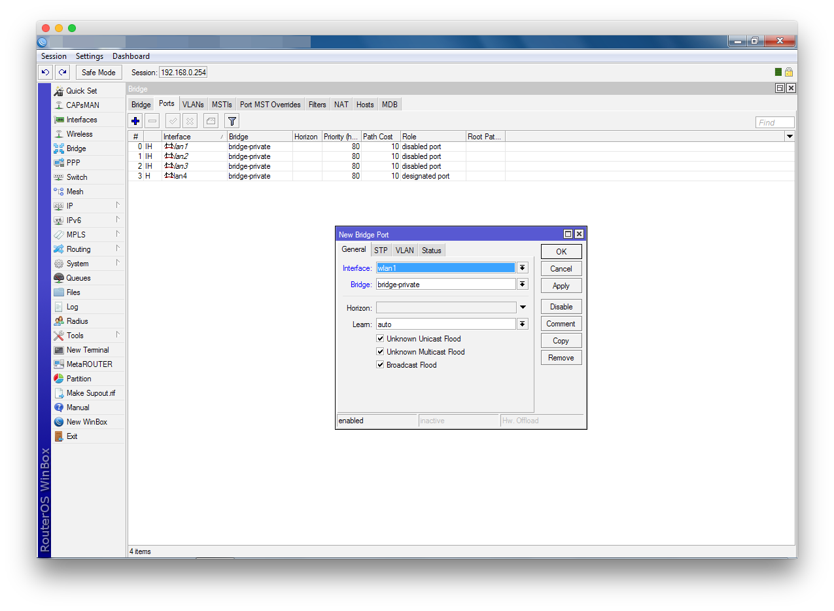Viewport: 834px width, 611px height.
Task: Click the Remove button in dialog
Action: tap(561, 358)
